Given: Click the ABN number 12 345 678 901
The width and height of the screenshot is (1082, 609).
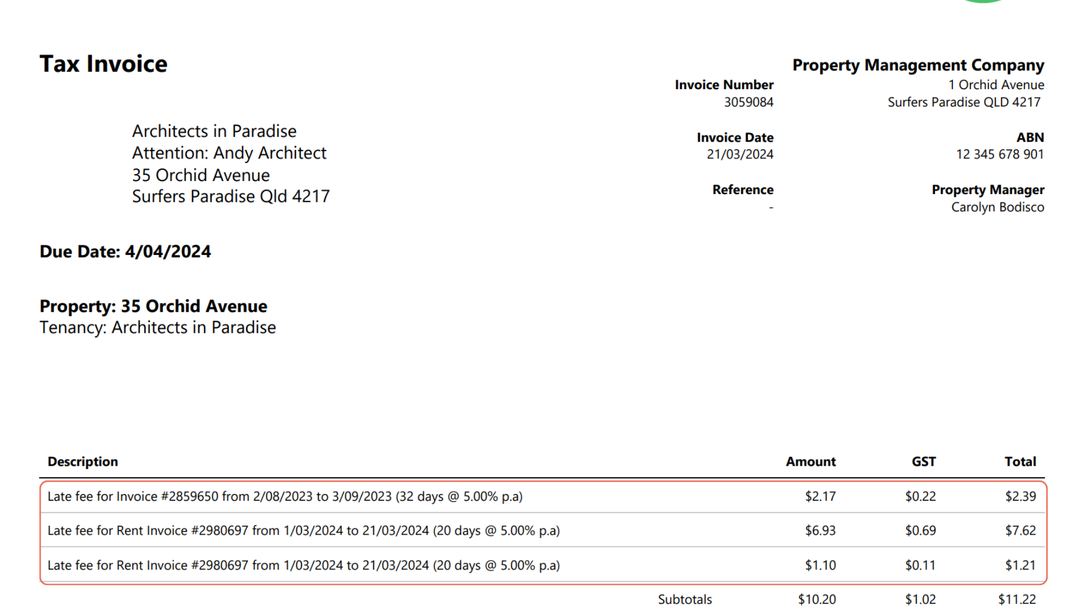Looking at the screenshot, I should 1000,155.
